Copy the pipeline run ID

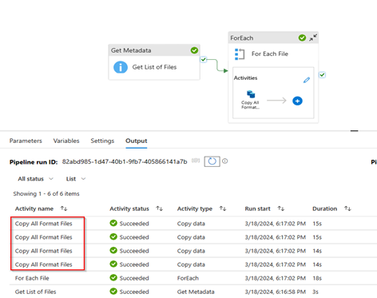[x=196, y=161]
